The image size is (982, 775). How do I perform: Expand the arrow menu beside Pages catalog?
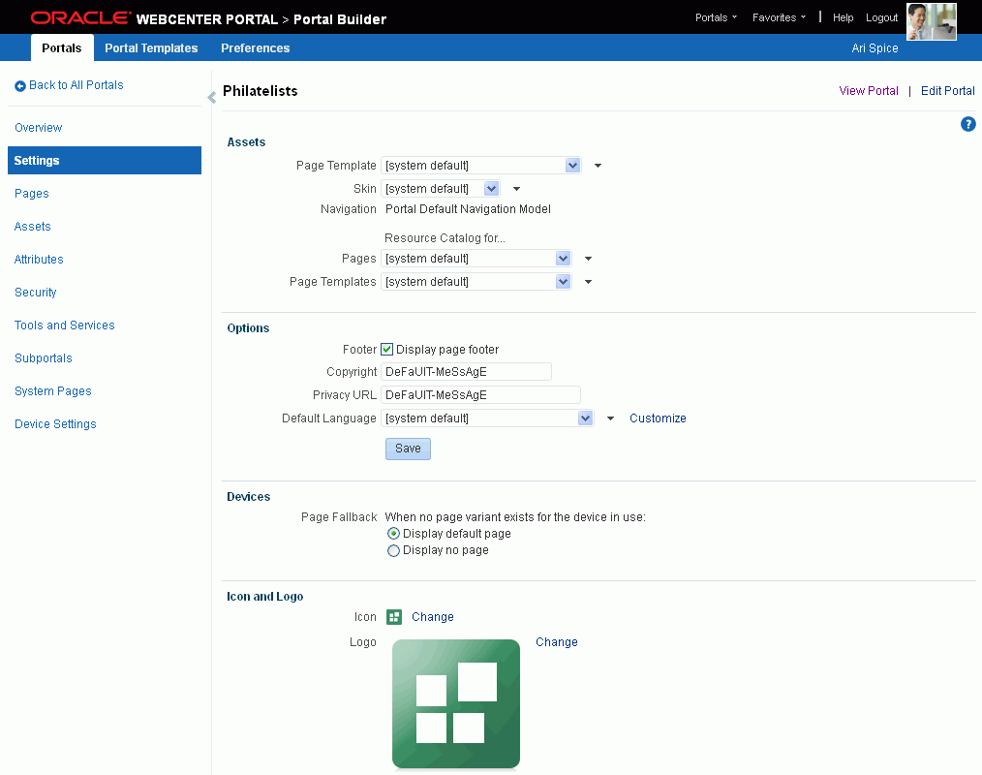[588, 258]
